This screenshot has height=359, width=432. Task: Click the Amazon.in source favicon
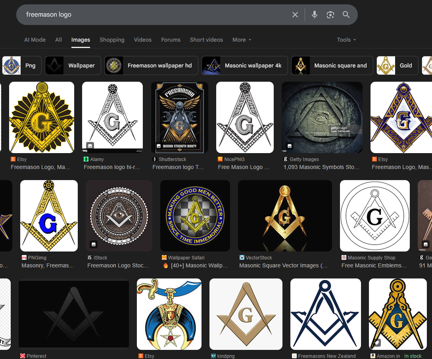[373, 356]
